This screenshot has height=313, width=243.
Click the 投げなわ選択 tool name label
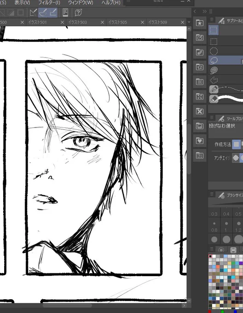point(222,126)
